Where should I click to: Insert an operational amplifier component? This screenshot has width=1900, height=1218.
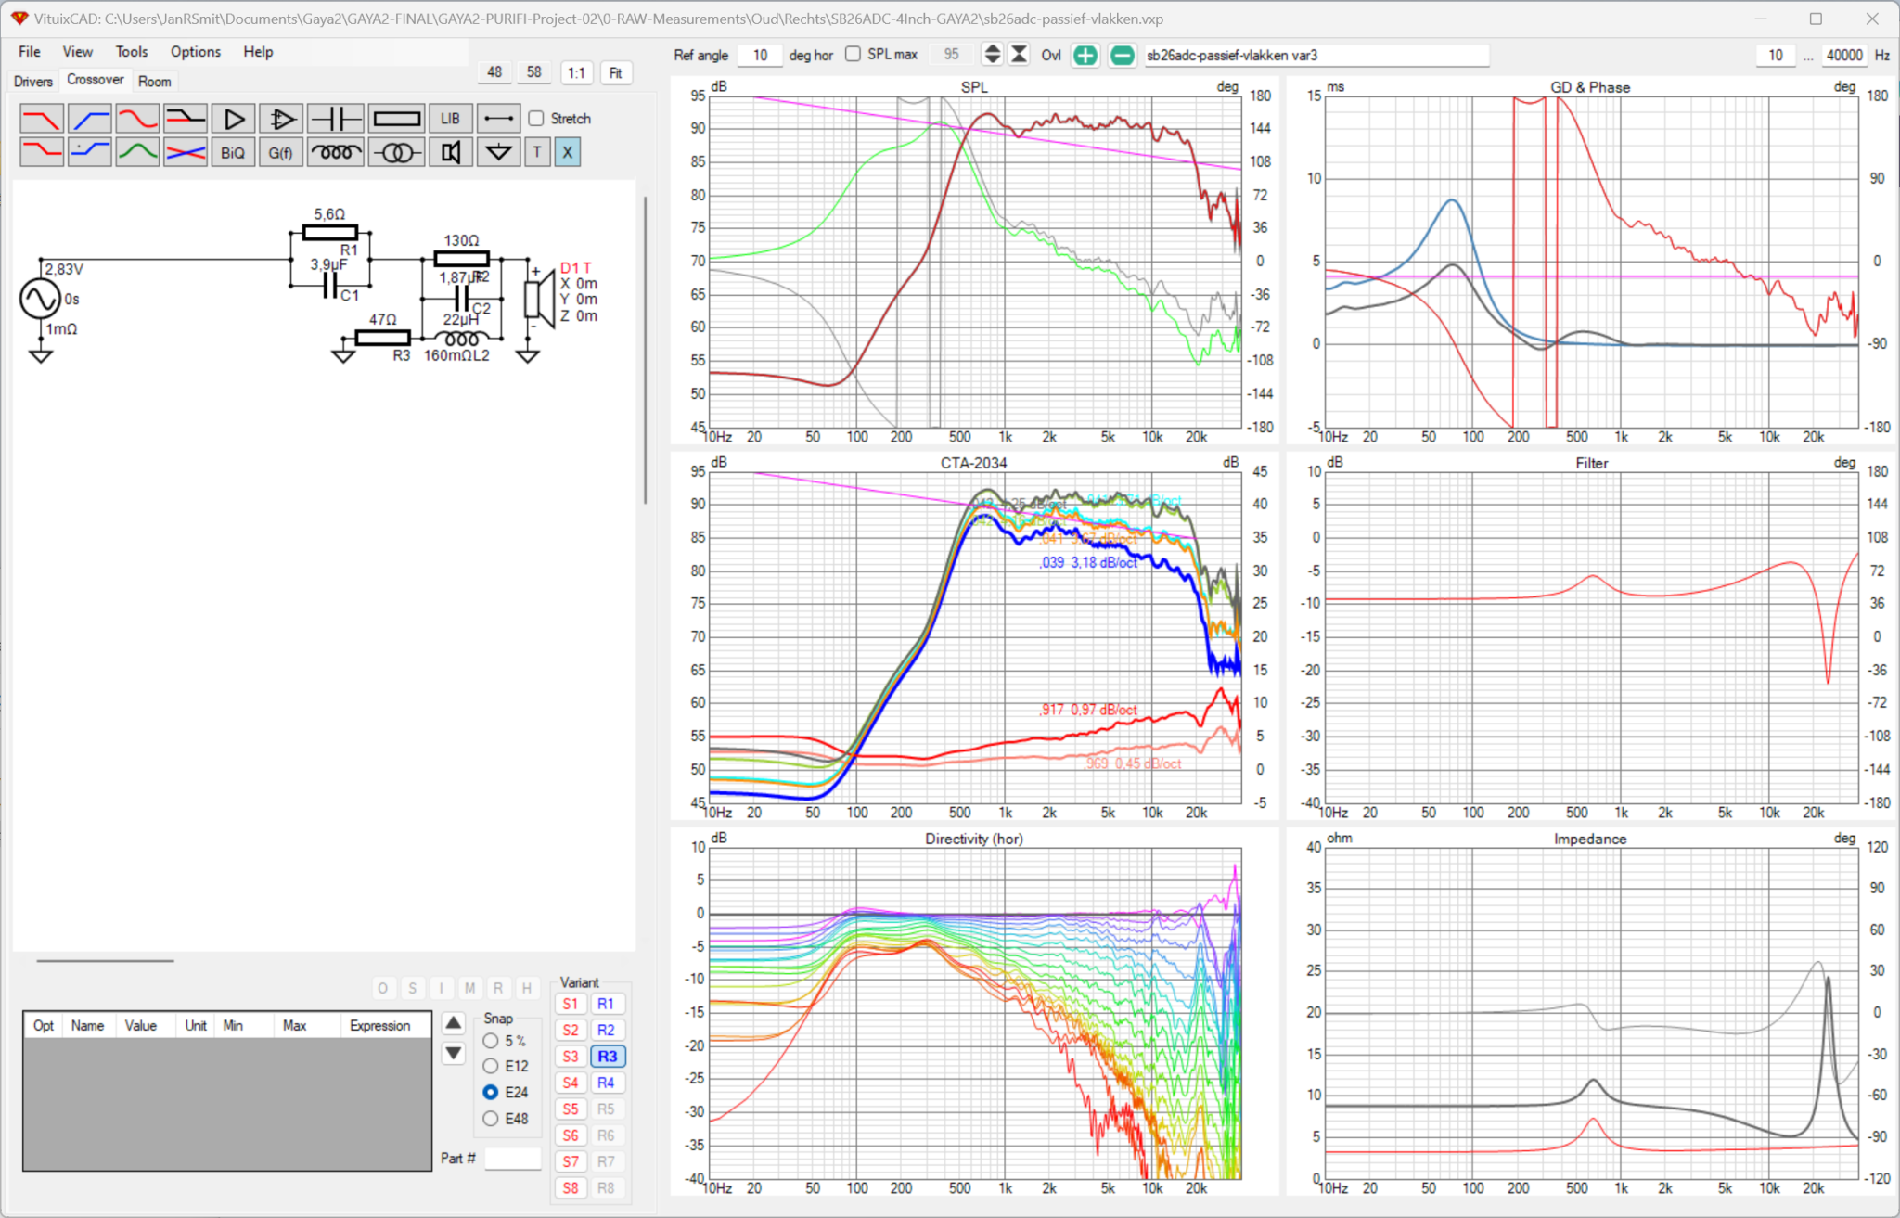point(281,119)
